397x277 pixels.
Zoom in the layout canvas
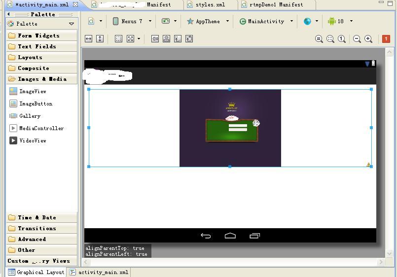pos(368,39)
